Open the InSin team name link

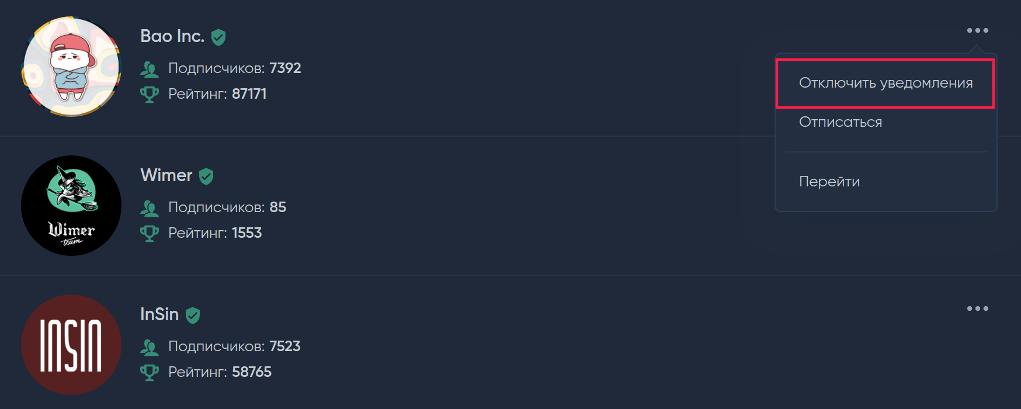pyautogui.click(x=159, y=314)
